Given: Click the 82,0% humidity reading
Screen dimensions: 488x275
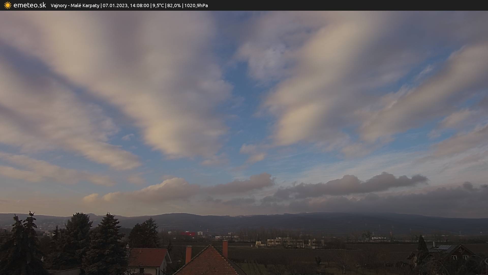Looking at the screenshot, I should click(174, 6).
